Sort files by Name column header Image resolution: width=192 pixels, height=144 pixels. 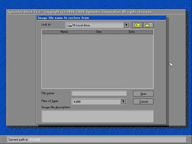[64, 32]
